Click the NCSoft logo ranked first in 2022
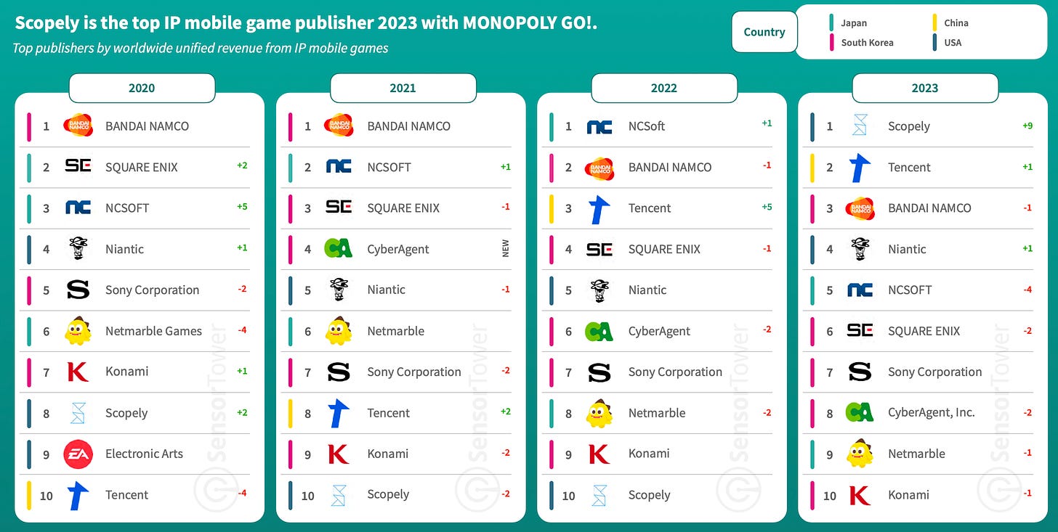The width and height of the screenshot is (1058, 532). click(599, 126)
